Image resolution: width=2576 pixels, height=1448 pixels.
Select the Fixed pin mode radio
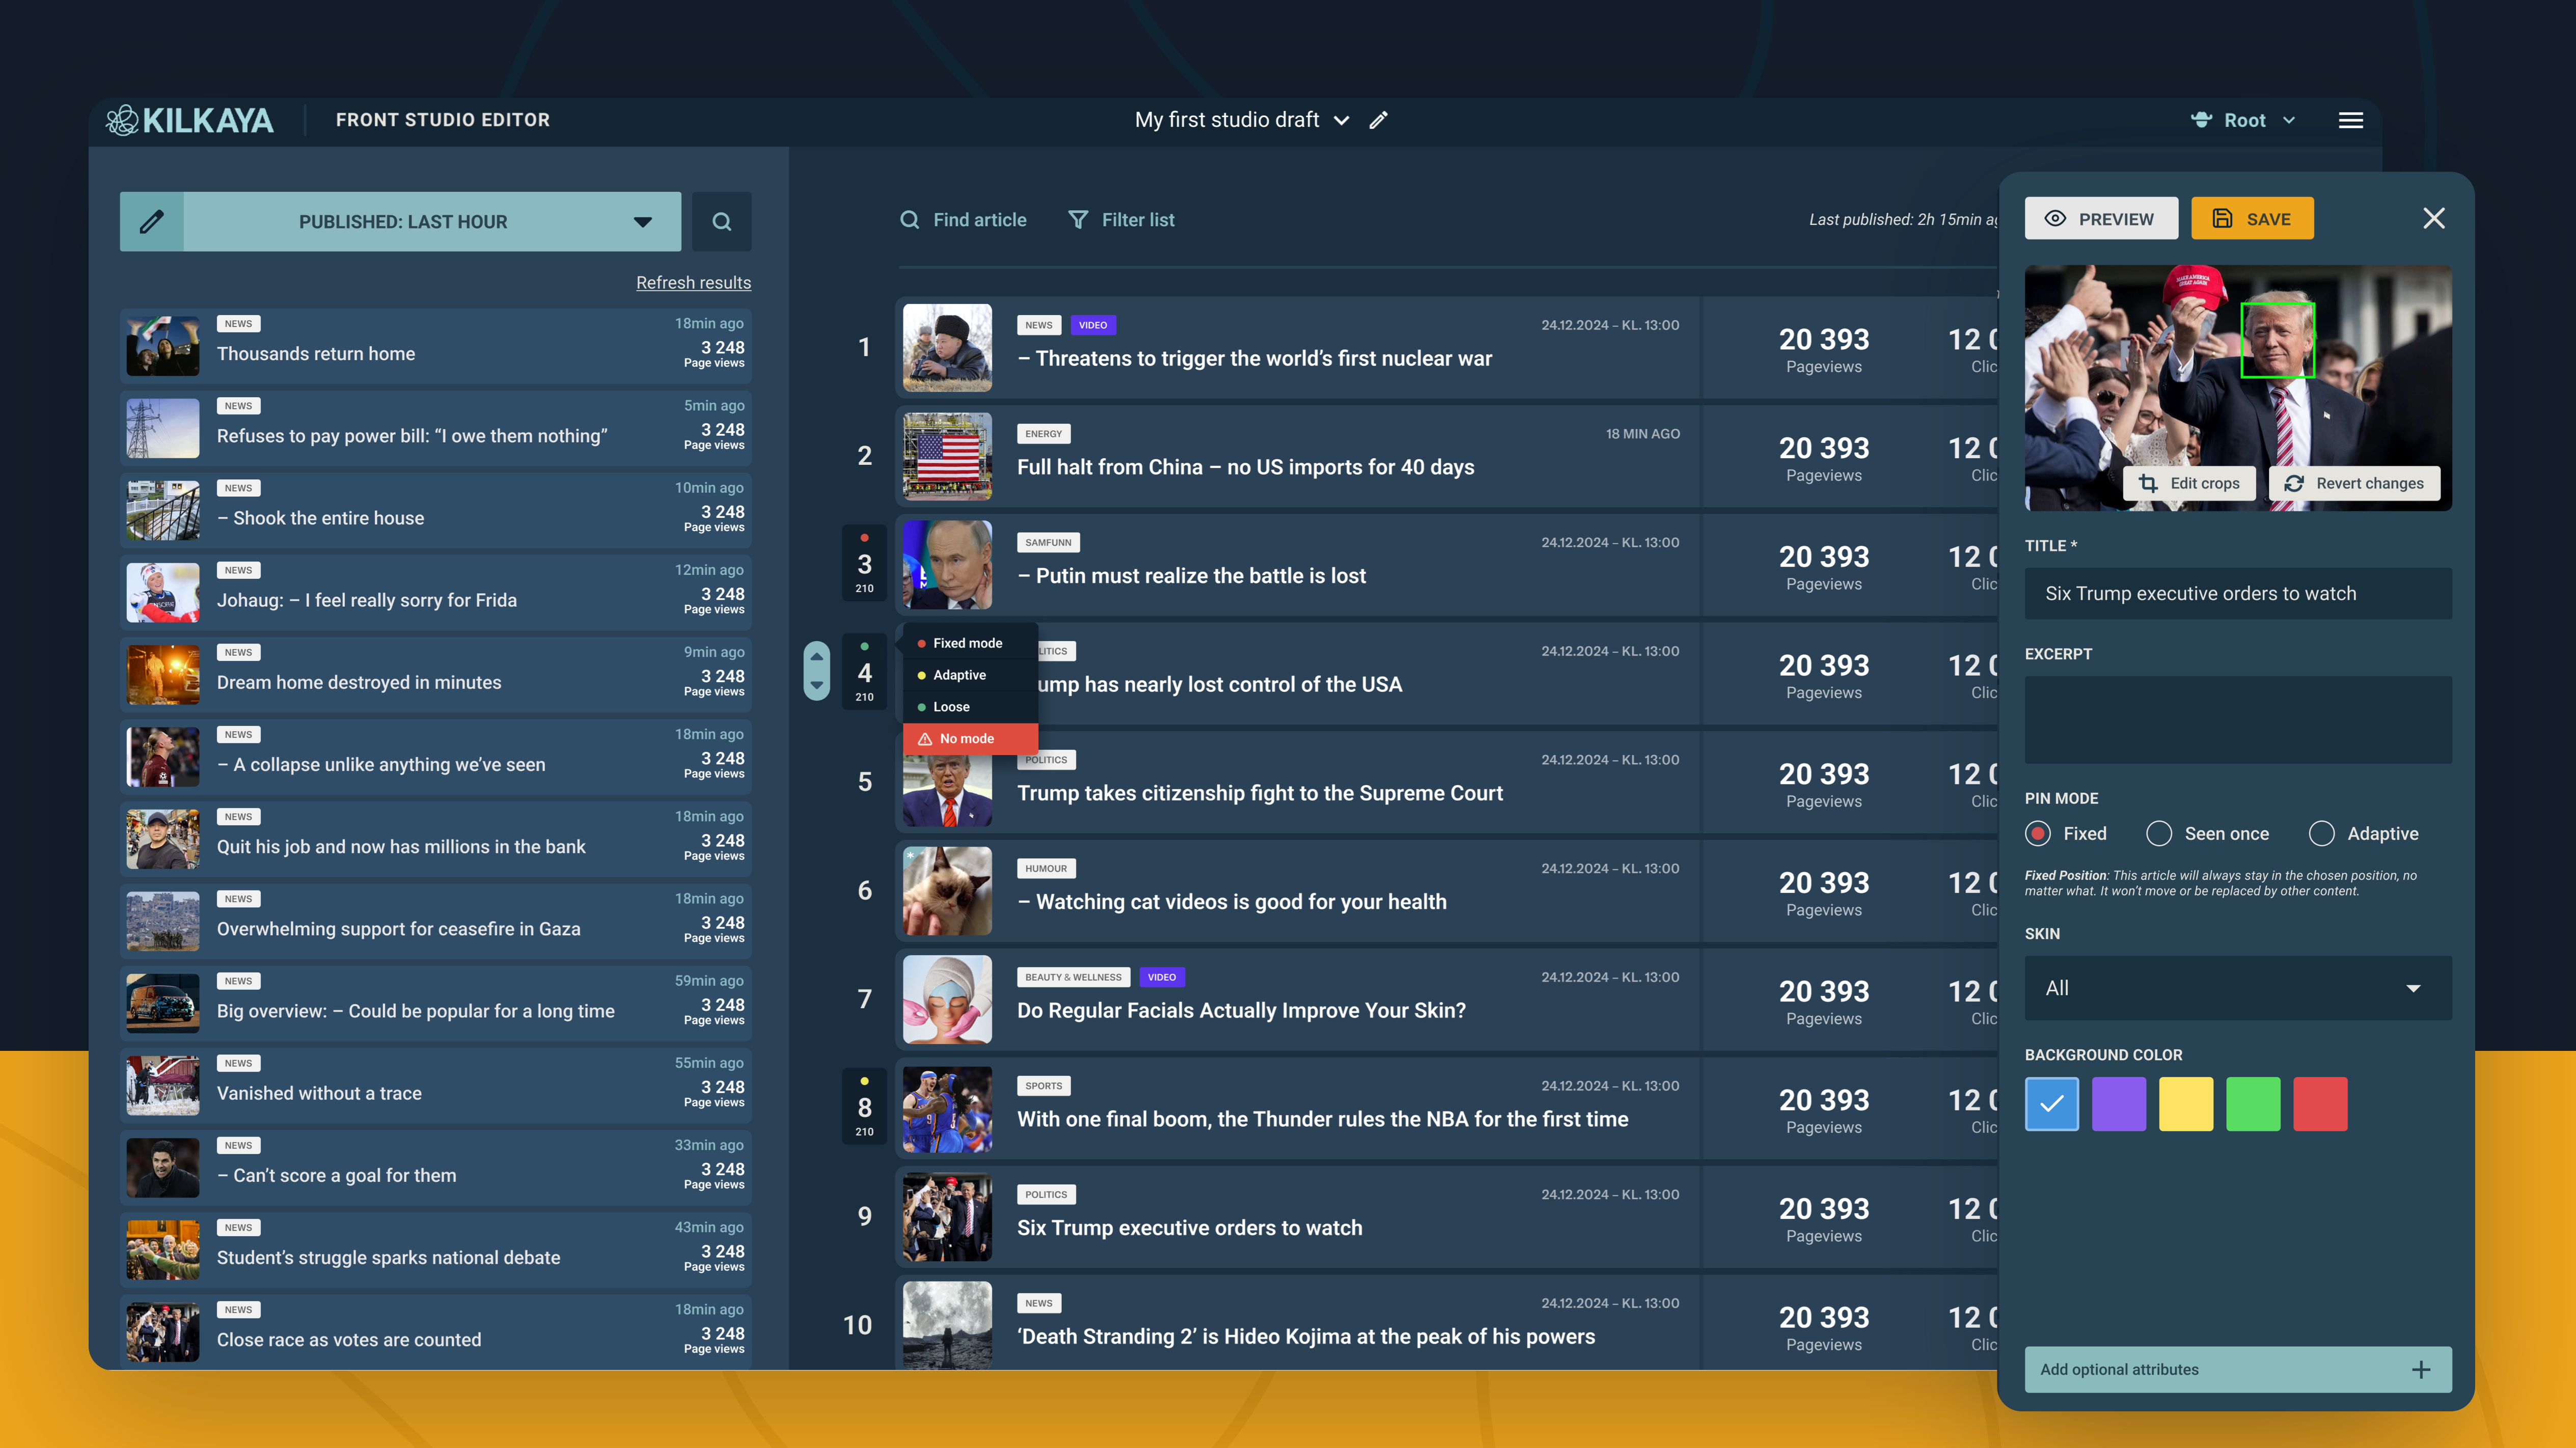2038,833
